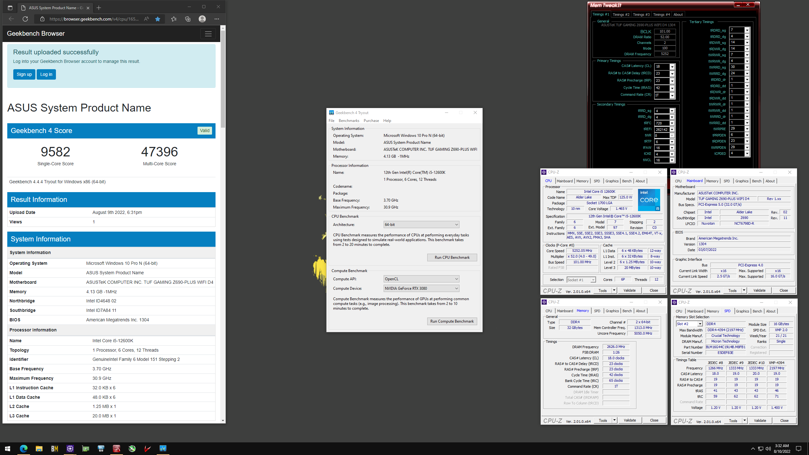Open File Explorer from the taskbar
The height and width of the screenshot is (455, 809).
click(x=39, y=448)
